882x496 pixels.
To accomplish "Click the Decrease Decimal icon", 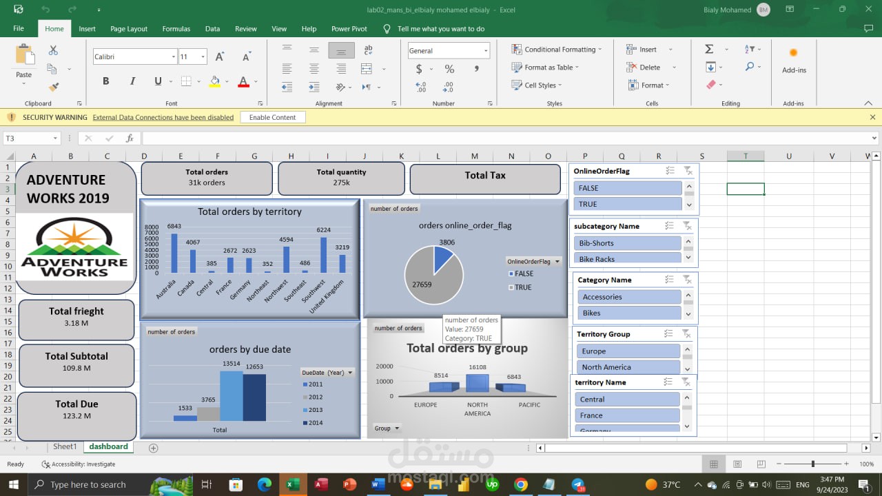I will (448, 87).
